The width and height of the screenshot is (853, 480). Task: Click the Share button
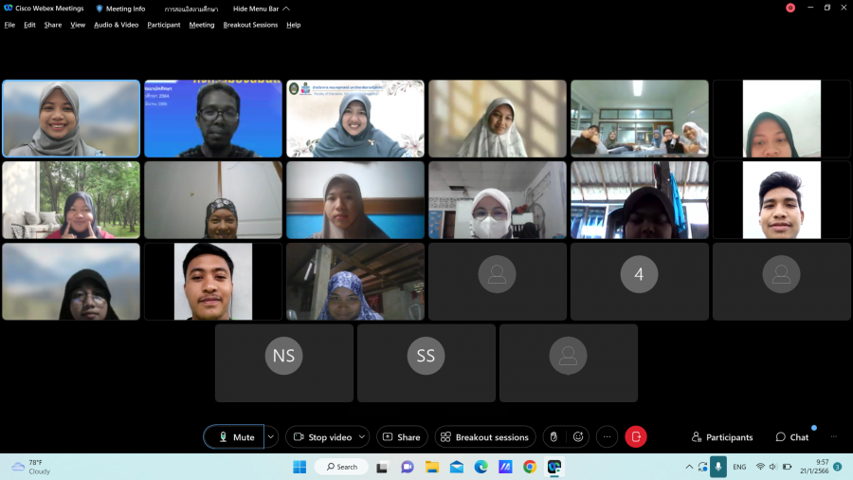coord(401,437)
